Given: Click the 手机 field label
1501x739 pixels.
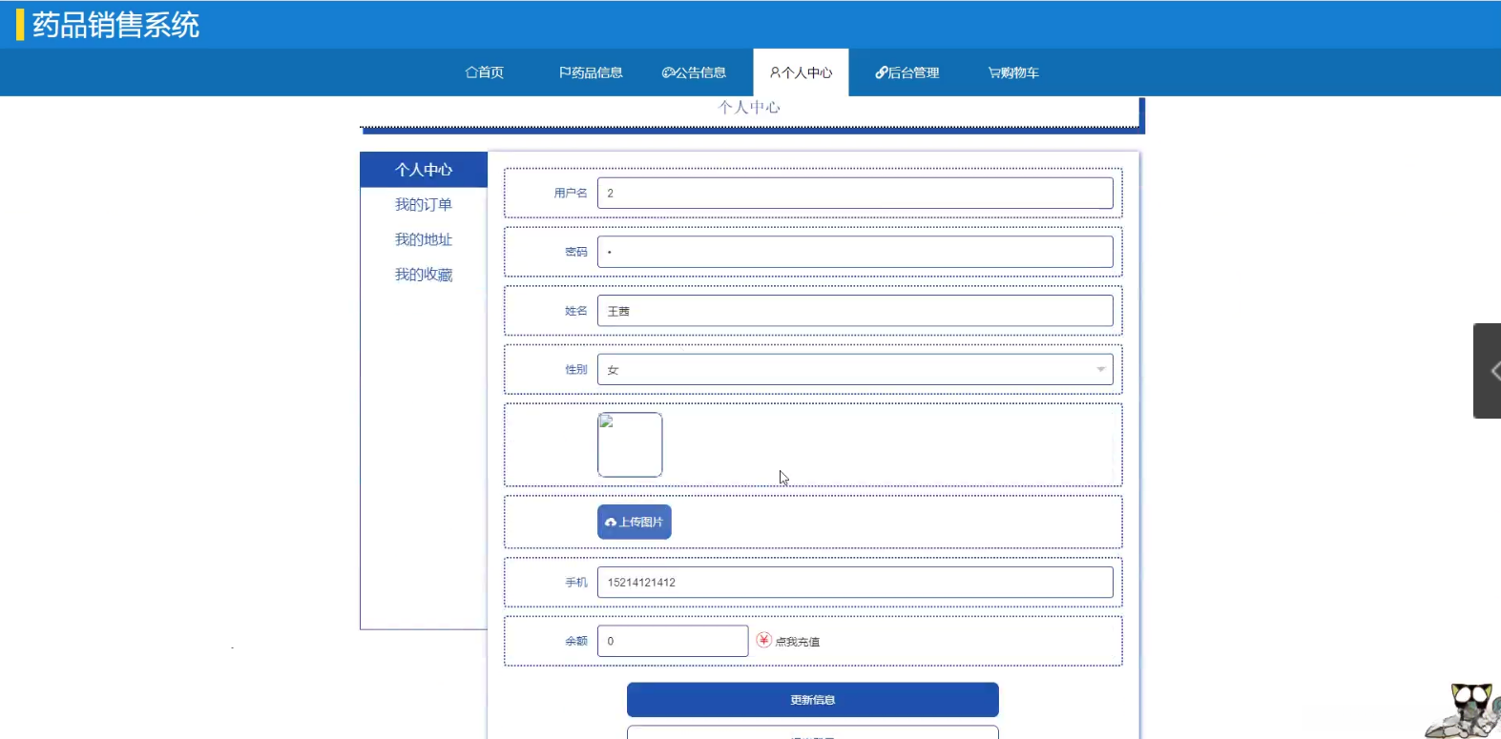Looking at the screenshot, I should 576,582.
